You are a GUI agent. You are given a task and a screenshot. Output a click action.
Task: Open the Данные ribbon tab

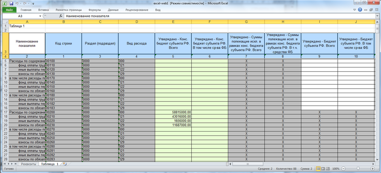(x=113, y=10)
